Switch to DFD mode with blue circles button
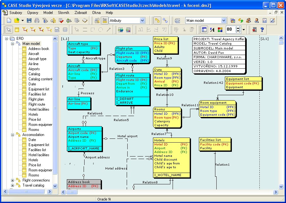The image size is (286, 203). click(165, 20)
